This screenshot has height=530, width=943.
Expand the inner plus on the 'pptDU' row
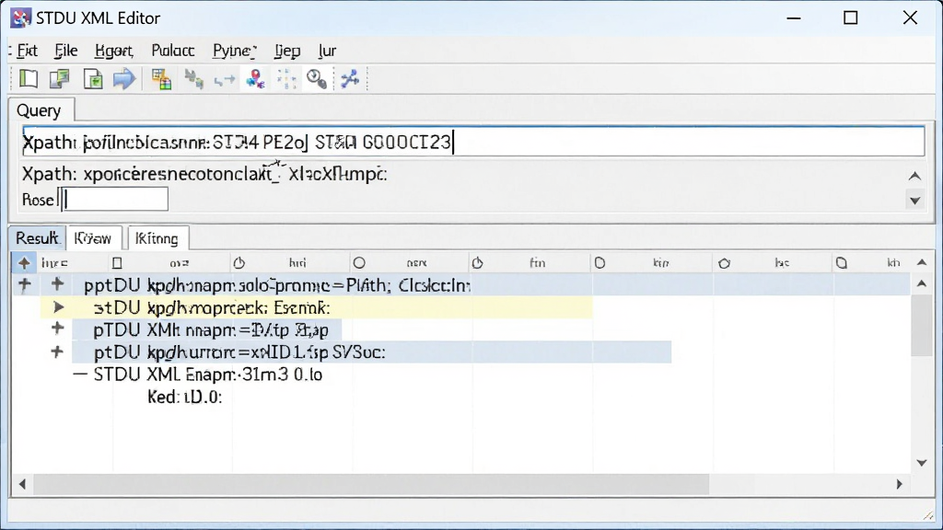click(x=57, y=283)
